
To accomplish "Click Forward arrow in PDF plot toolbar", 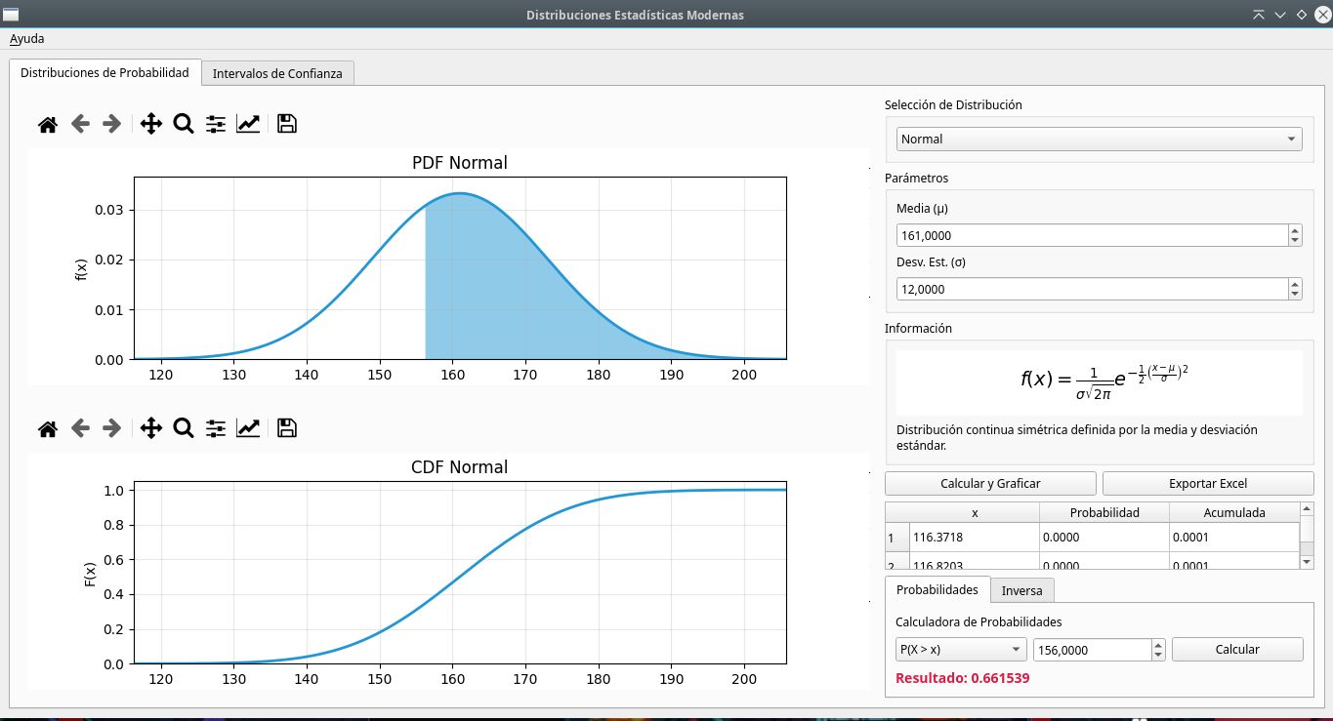I will click(x=112, y=124).
